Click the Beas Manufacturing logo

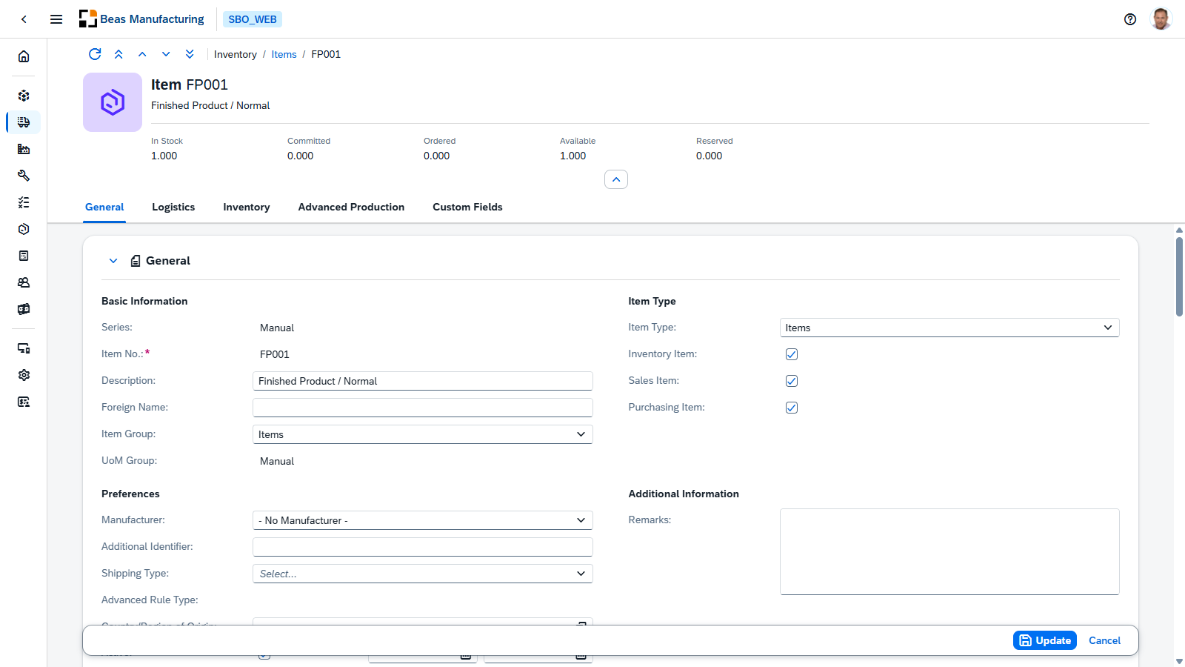141,19
